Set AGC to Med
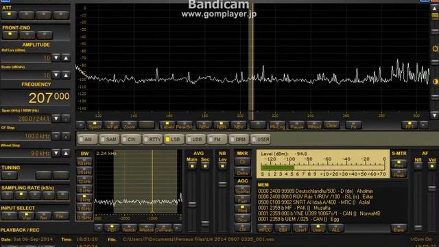The height and width of the screenshot is (247, 439). click(x=242, y=209)
